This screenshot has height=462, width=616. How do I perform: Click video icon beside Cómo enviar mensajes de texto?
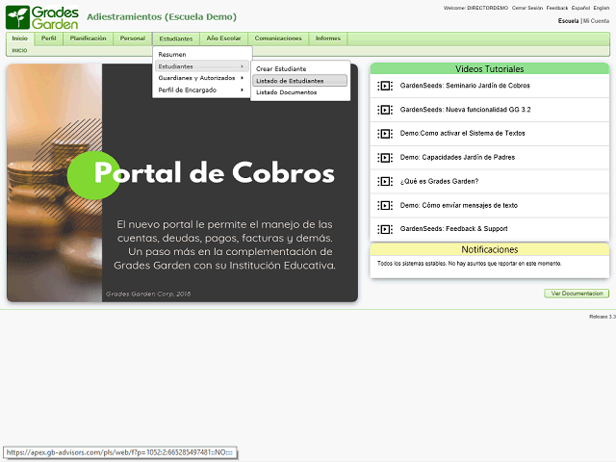tap(385, 205)
